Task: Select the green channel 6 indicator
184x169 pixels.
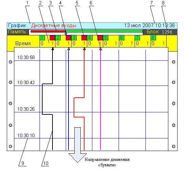Action: (x=122, y=38)
